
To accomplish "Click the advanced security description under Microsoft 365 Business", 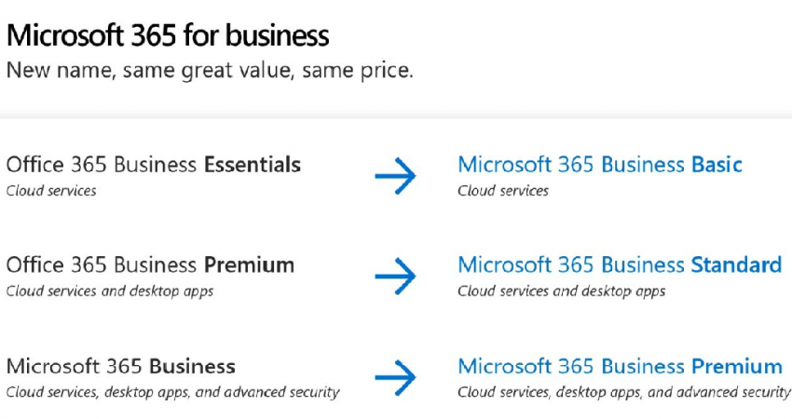I will pyautogui.click(x=172, y=392).
